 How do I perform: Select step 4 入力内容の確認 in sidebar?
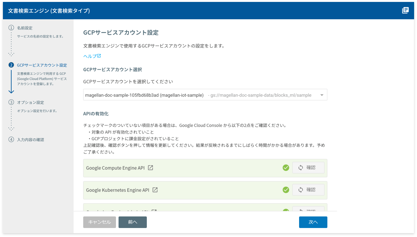[x=31, y=140]
